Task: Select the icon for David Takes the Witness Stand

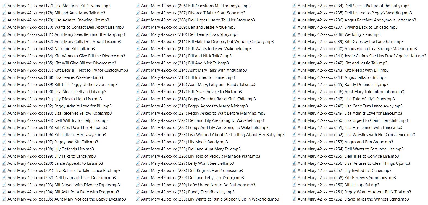Action: point(294,199)
